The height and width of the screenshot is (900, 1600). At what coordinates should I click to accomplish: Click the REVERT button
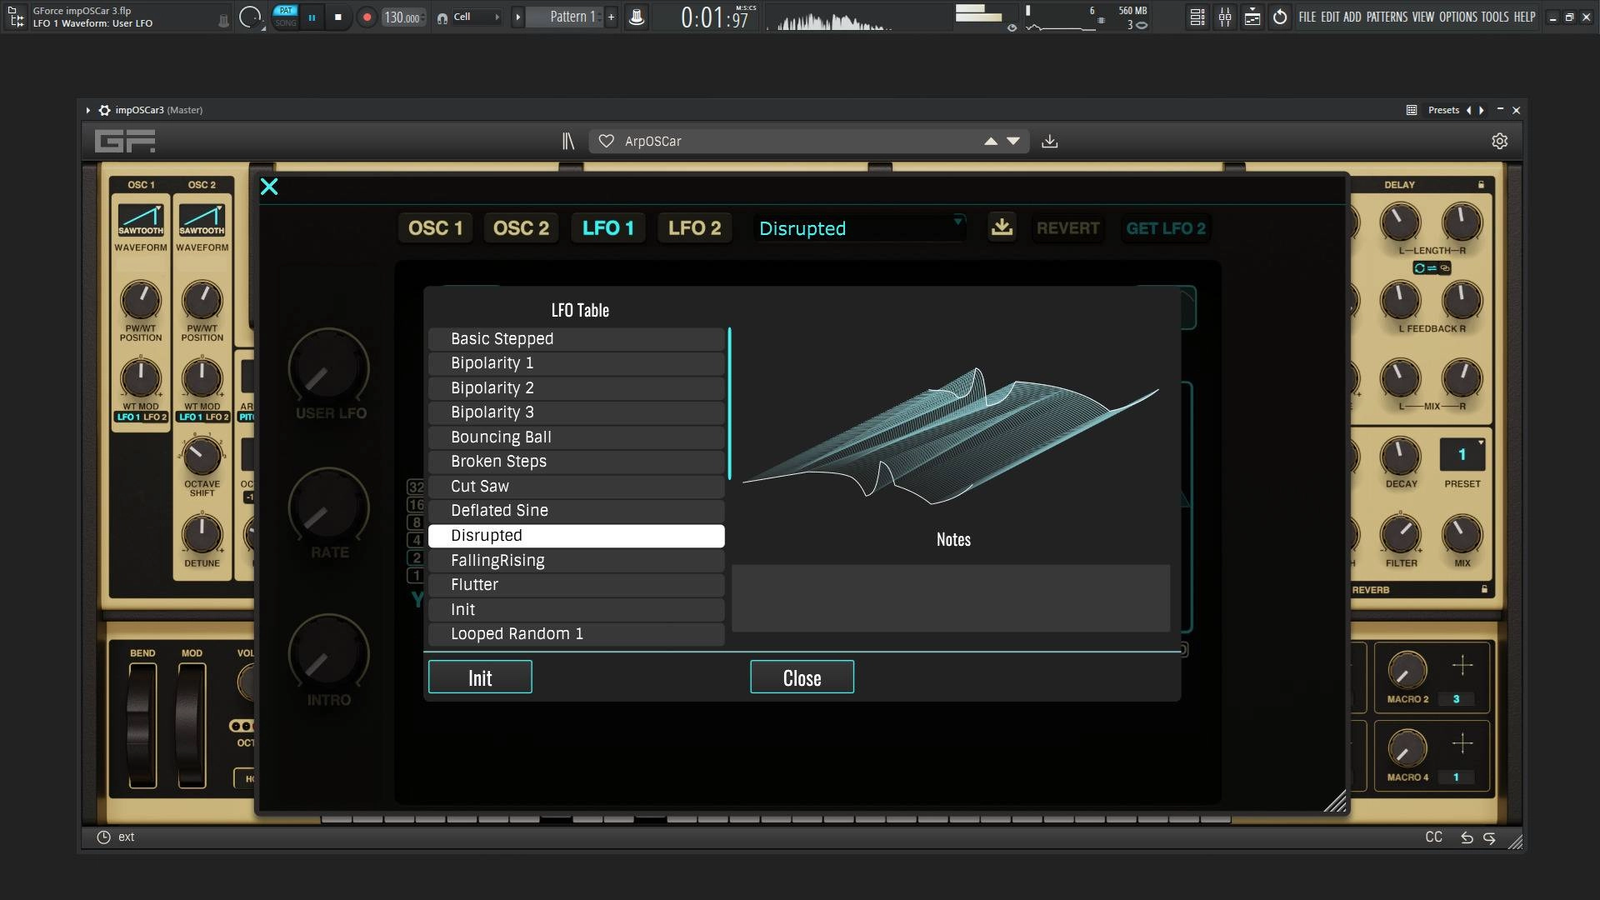(x=1067, y=228)
